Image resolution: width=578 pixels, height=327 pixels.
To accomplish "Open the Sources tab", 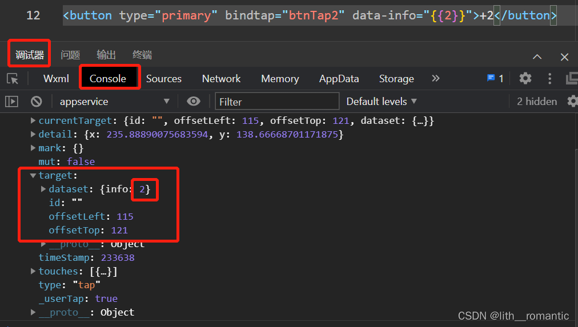I will tap(164, 79).
